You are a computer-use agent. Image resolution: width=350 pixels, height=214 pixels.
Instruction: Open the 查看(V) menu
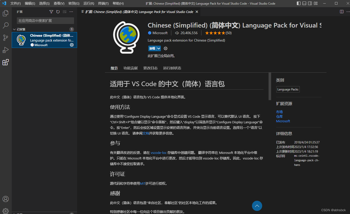click(59, 3)
